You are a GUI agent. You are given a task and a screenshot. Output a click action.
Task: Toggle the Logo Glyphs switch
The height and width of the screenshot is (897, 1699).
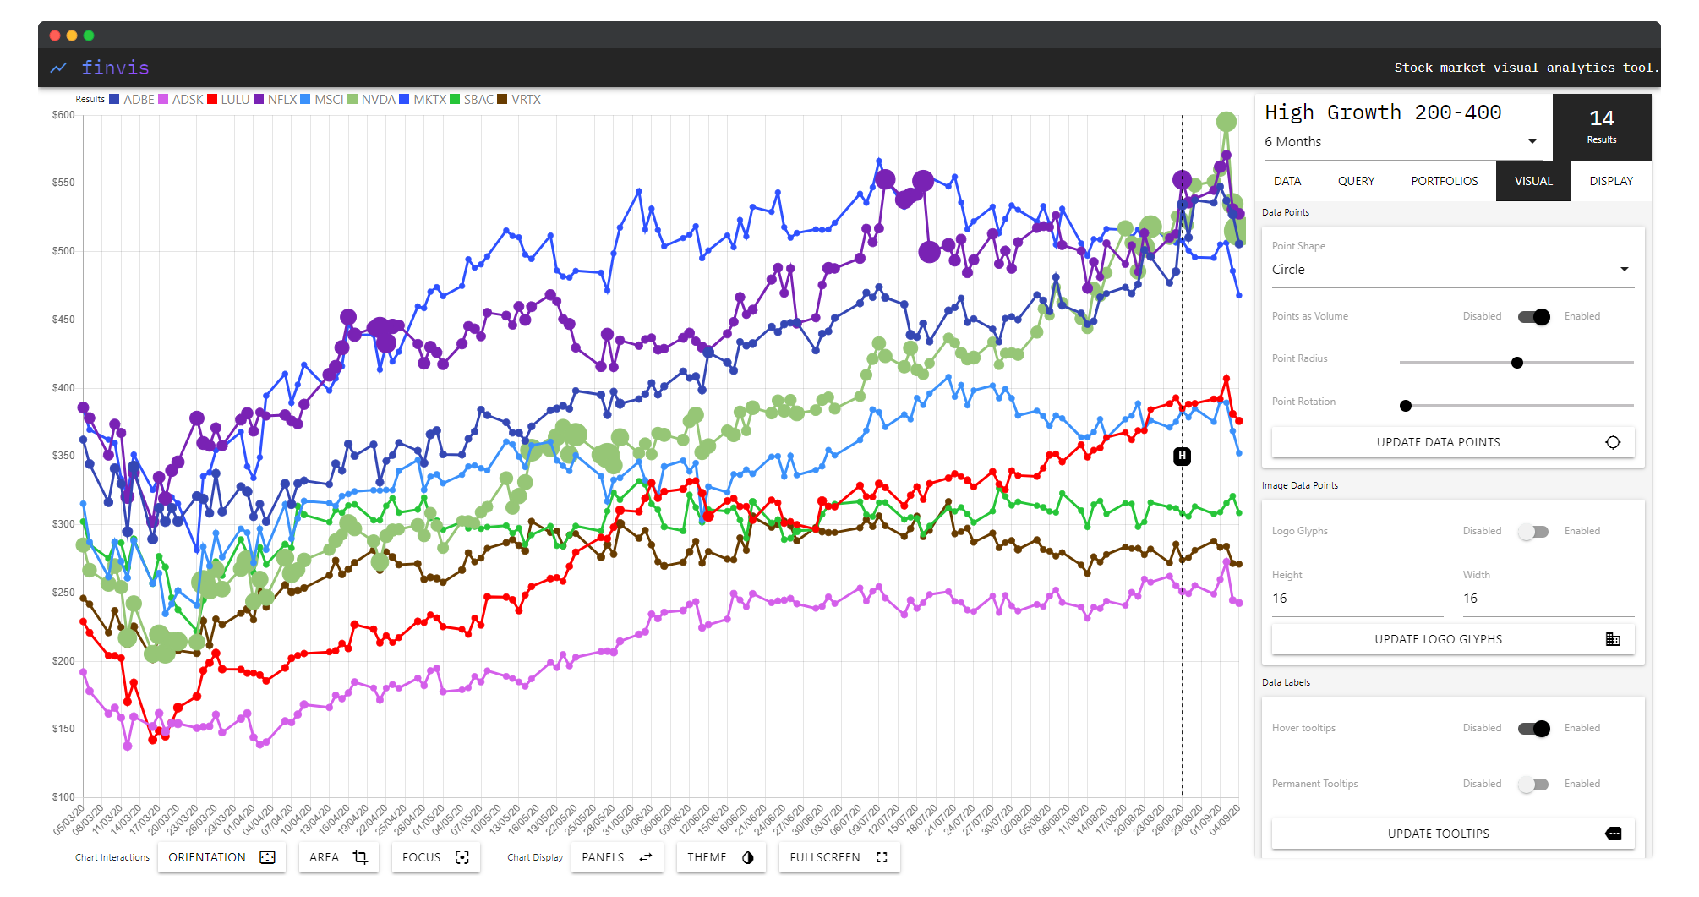click(x=1533, y=532)
